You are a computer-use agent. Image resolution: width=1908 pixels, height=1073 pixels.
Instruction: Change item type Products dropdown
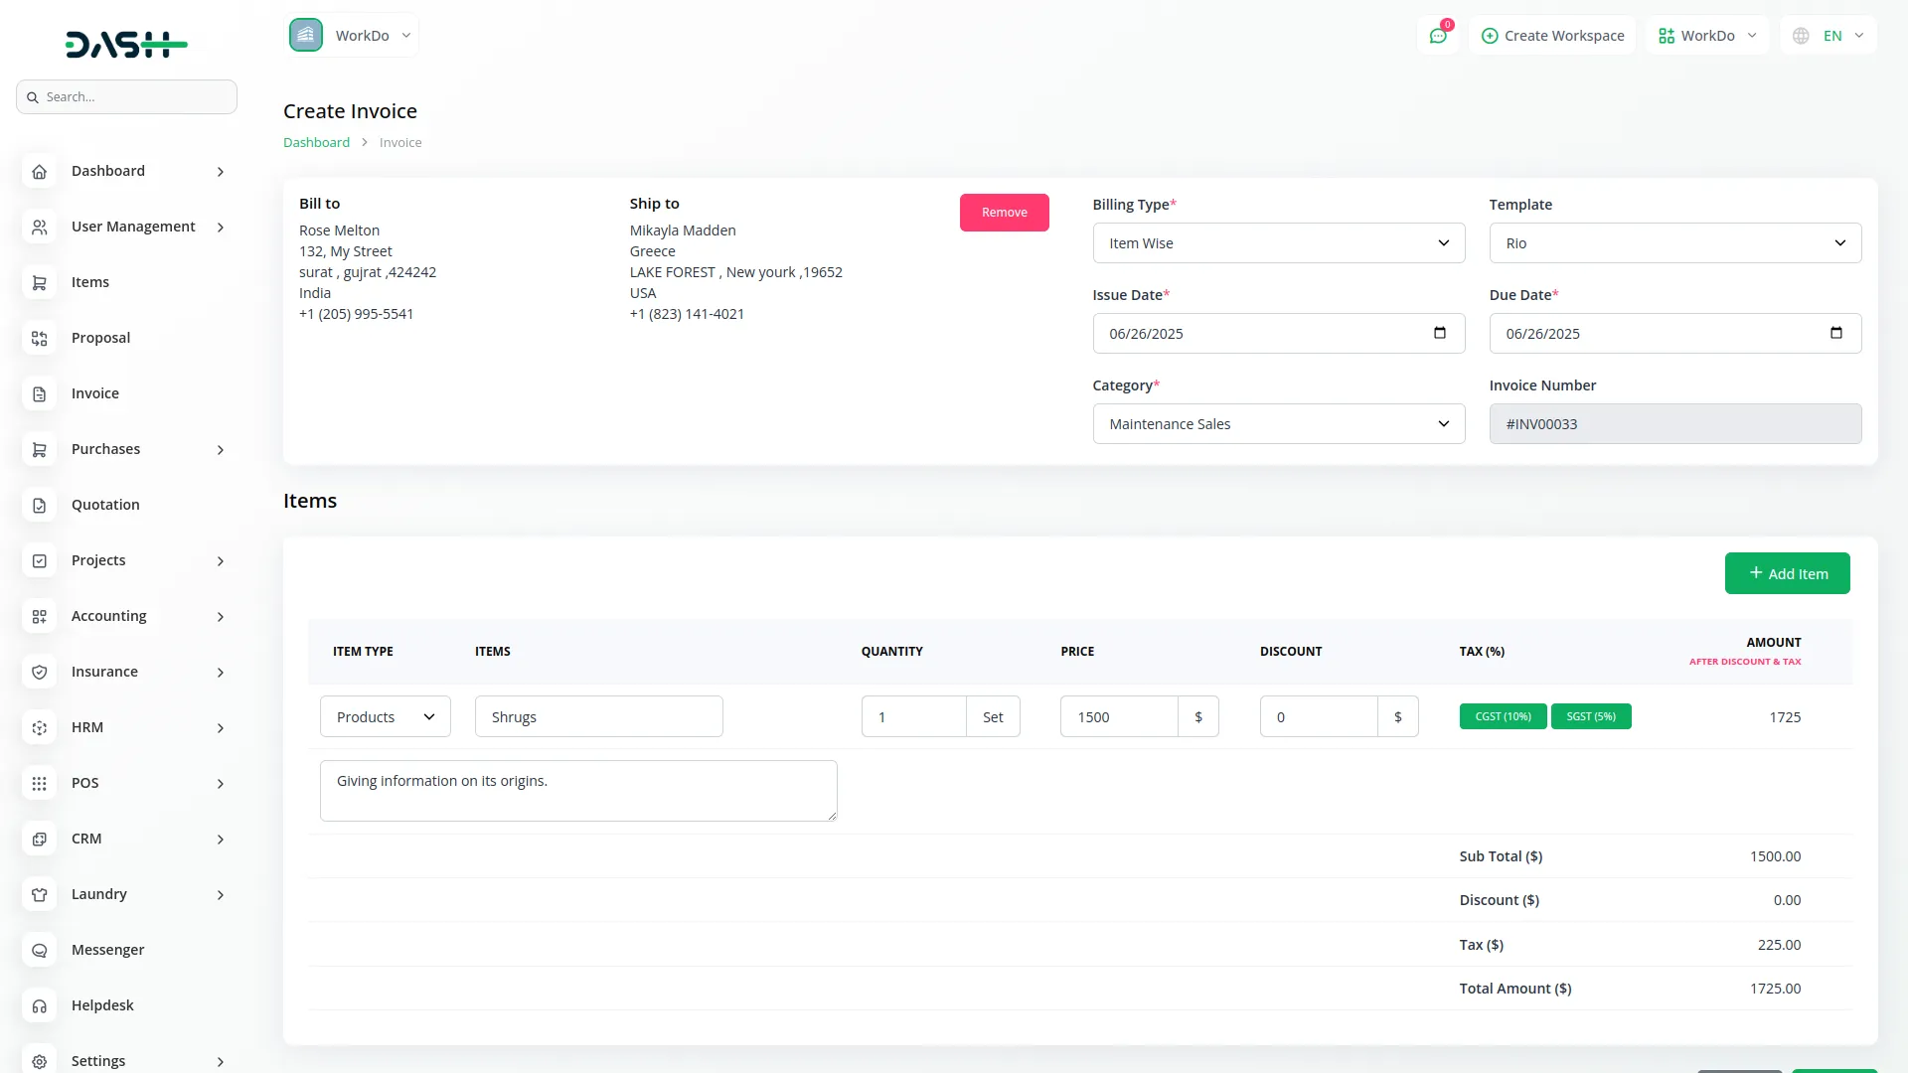click(385, 717)
